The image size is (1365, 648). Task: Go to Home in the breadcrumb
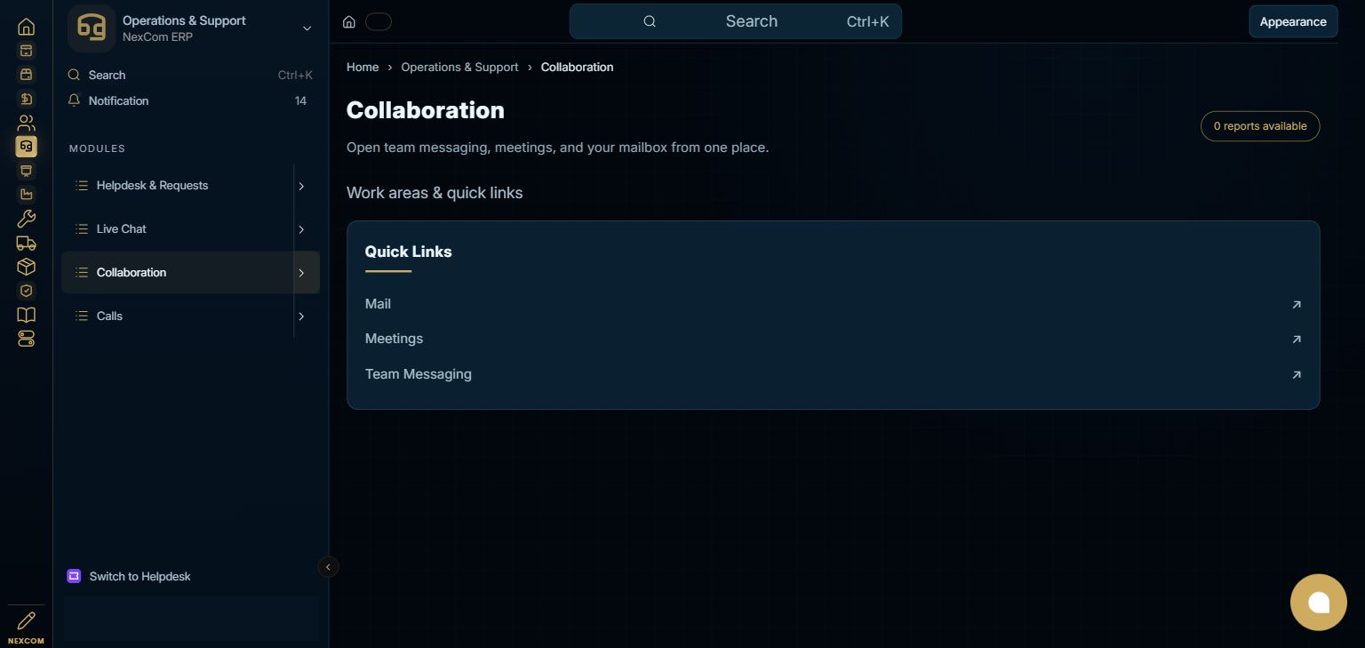(363, 67)
